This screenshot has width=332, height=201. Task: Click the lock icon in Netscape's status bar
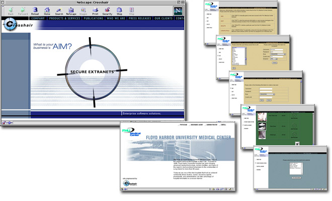point(4,123)
